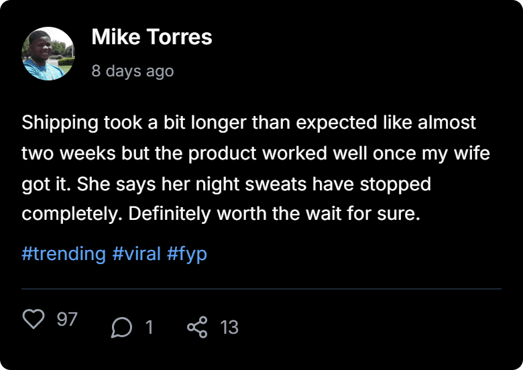View the 97 likes count
The image size is (523, 370).
(67, 319)
